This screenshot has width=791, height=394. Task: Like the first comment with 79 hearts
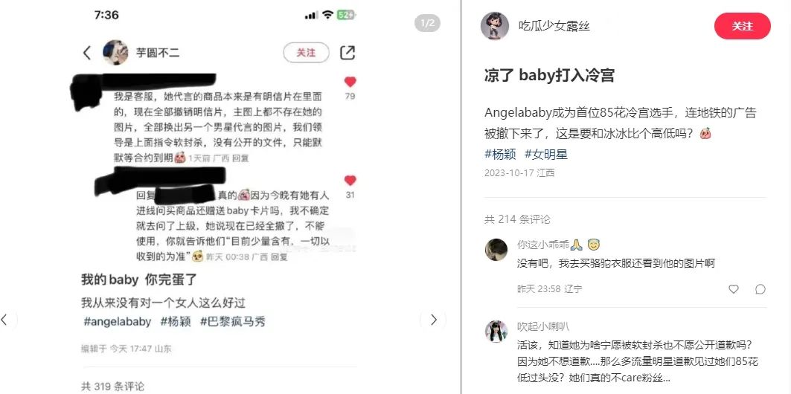350,82
